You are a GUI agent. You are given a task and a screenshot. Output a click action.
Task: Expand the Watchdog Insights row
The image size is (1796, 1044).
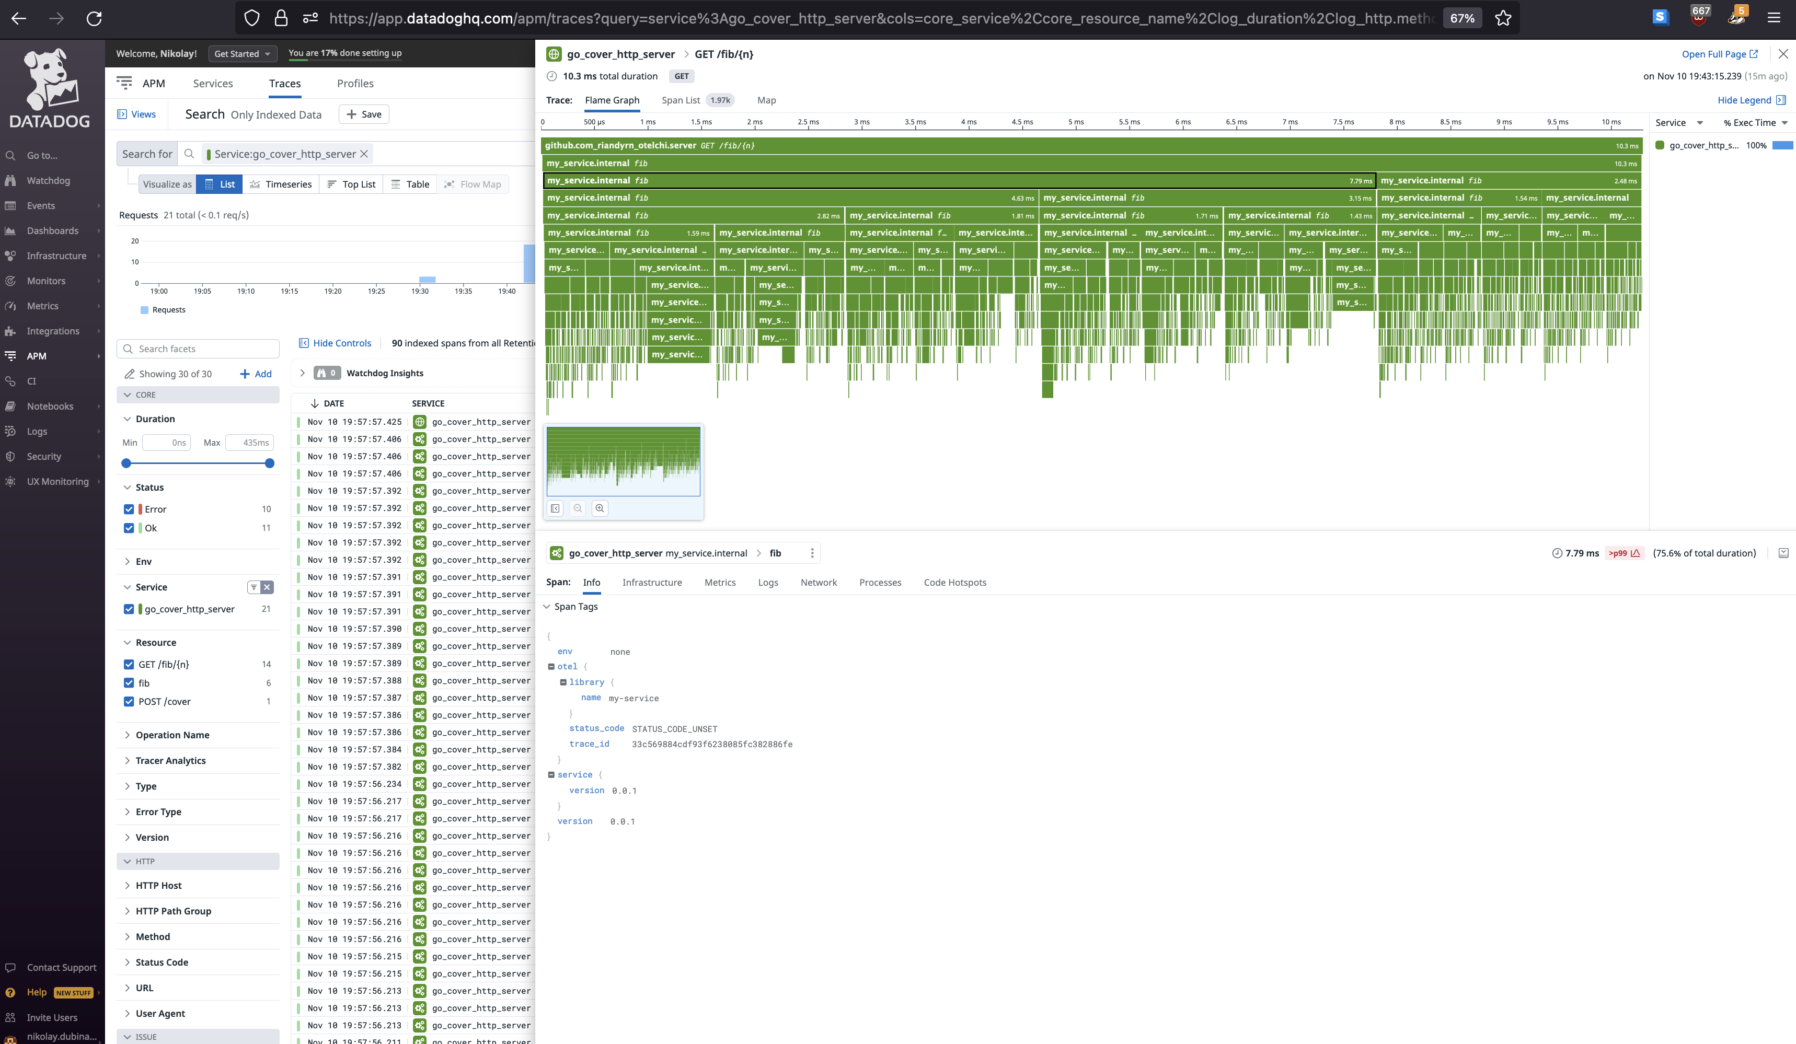point(302,373)
